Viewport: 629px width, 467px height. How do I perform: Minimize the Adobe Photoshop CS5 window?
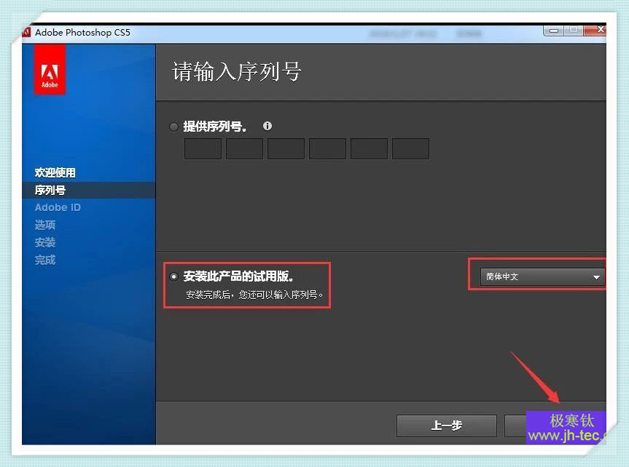[x=554, y=31]
